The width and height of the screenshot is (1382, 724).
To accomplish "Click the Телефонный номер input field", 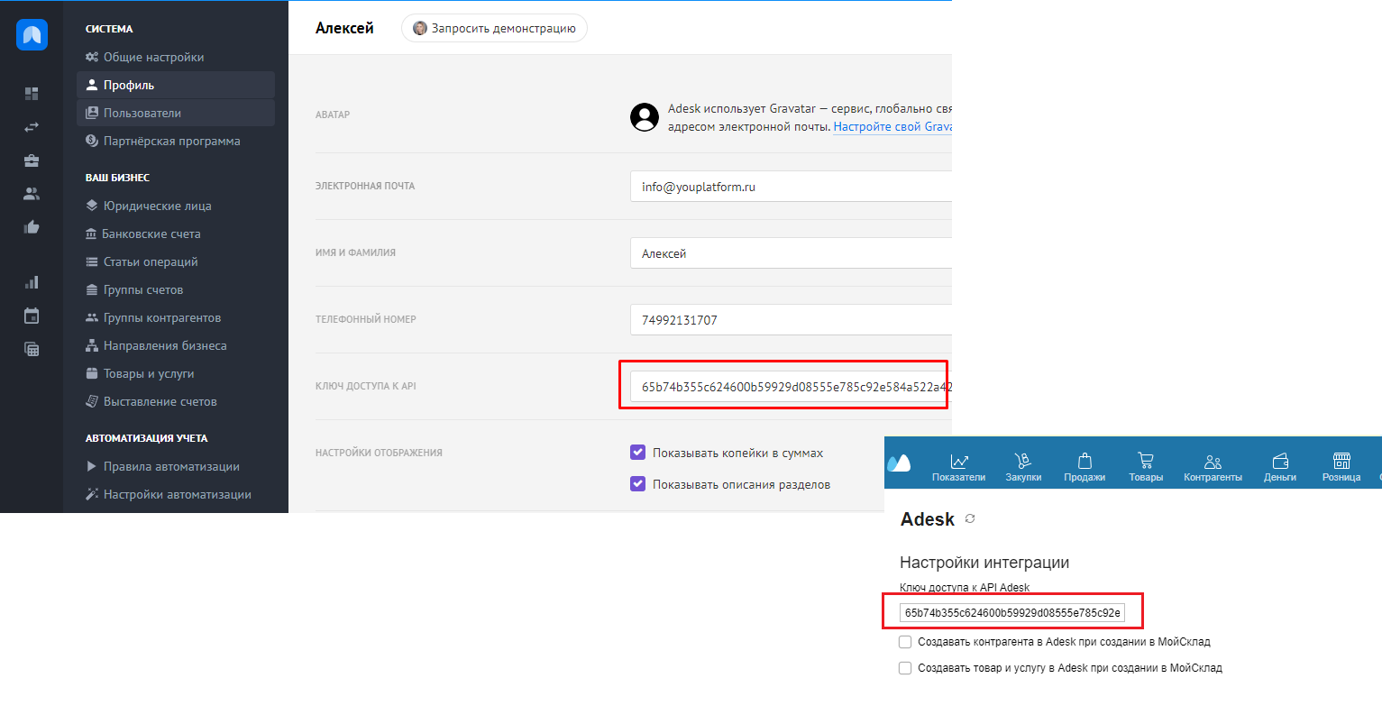I will [x=791, y=320].
